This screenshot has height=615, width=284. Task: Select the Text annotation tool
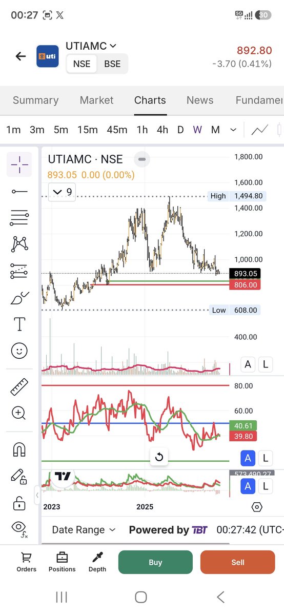(19, 324)
